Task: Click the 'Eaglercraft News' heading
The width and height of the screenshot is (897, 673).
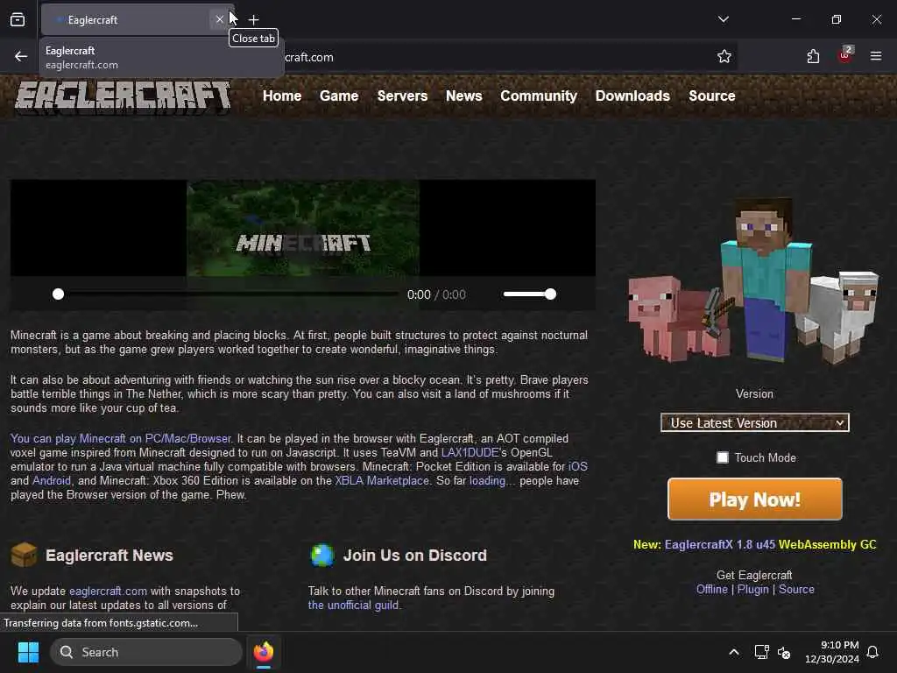Action: (x=109, y=555)
